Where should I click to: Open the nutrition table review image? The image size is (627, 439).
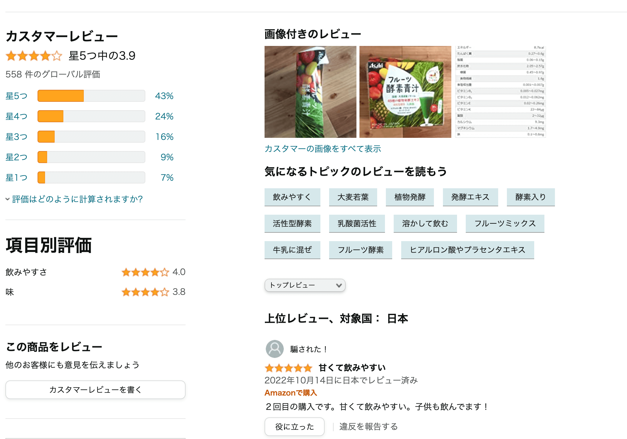pos(500,92)
